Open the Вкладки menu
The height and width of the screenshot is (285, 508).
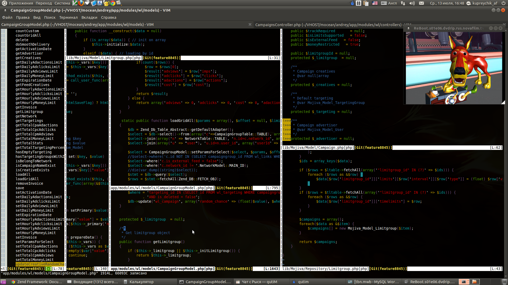point(89,17)
